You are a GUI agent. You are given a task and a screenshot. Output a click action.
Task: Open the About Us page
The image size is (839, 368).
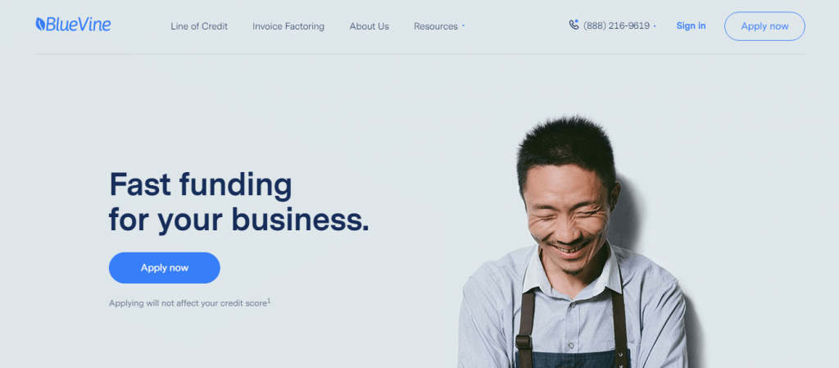tap(370, 26)
